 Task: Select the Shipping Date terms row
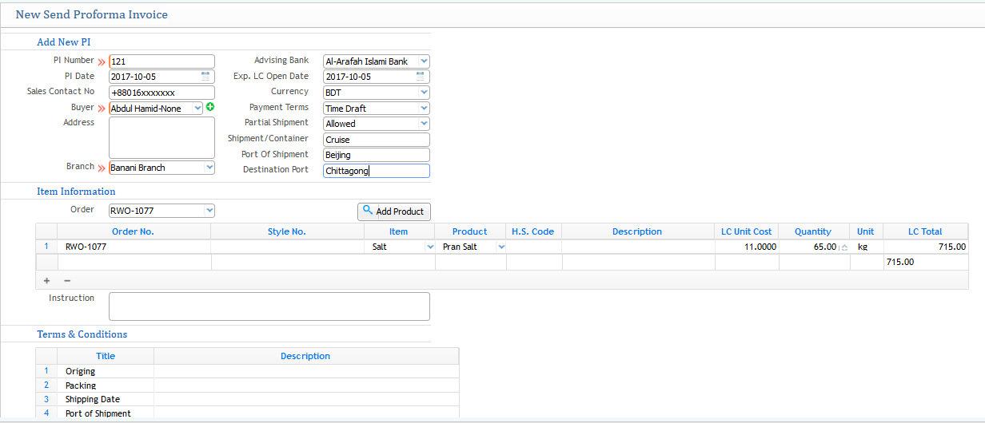247,399
